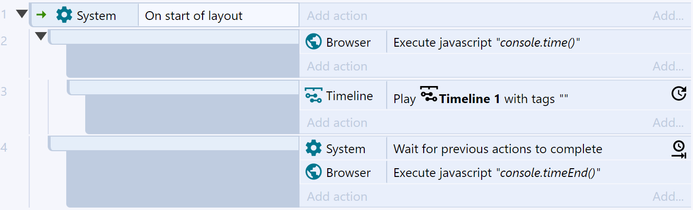Click the Browser label in event 2
Screen dimensions: 693x210
coord(348,42)
